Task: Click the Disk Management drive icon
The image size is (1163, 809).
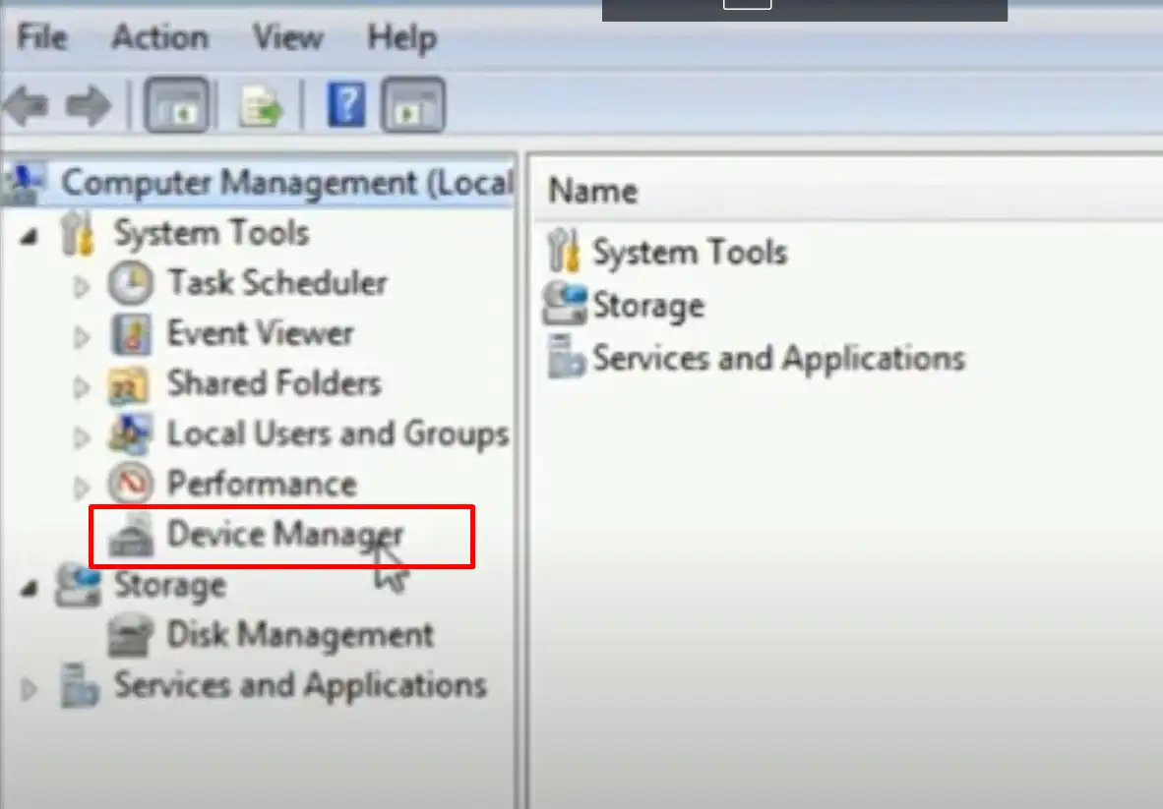Action: (x=131, y=635)
